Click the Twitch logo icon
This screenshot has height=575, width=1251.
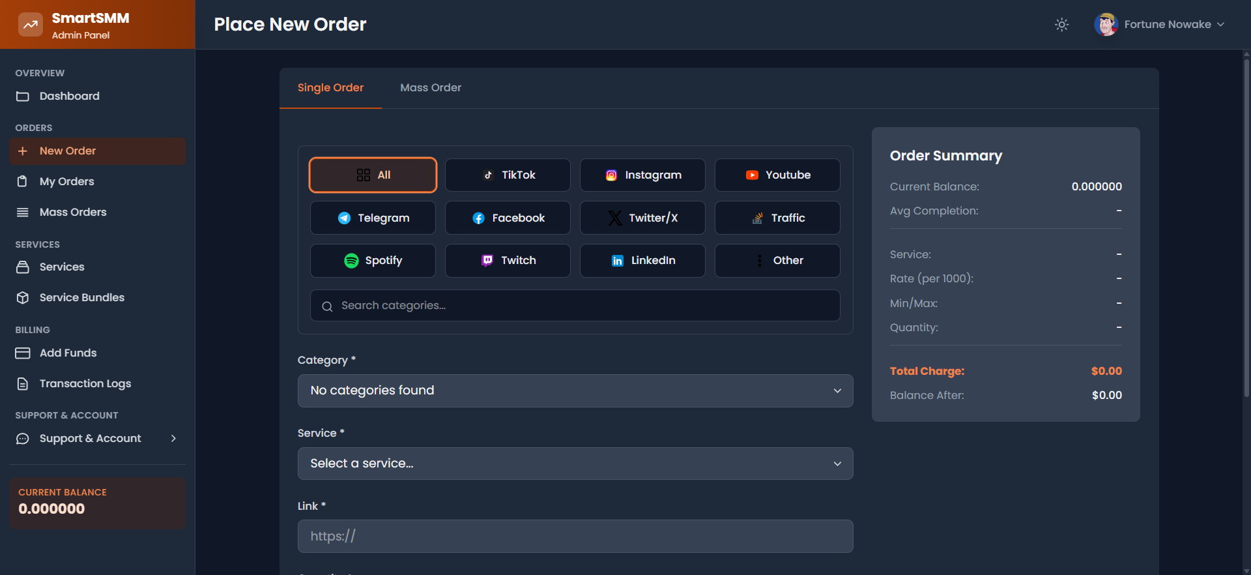(487, 261)
